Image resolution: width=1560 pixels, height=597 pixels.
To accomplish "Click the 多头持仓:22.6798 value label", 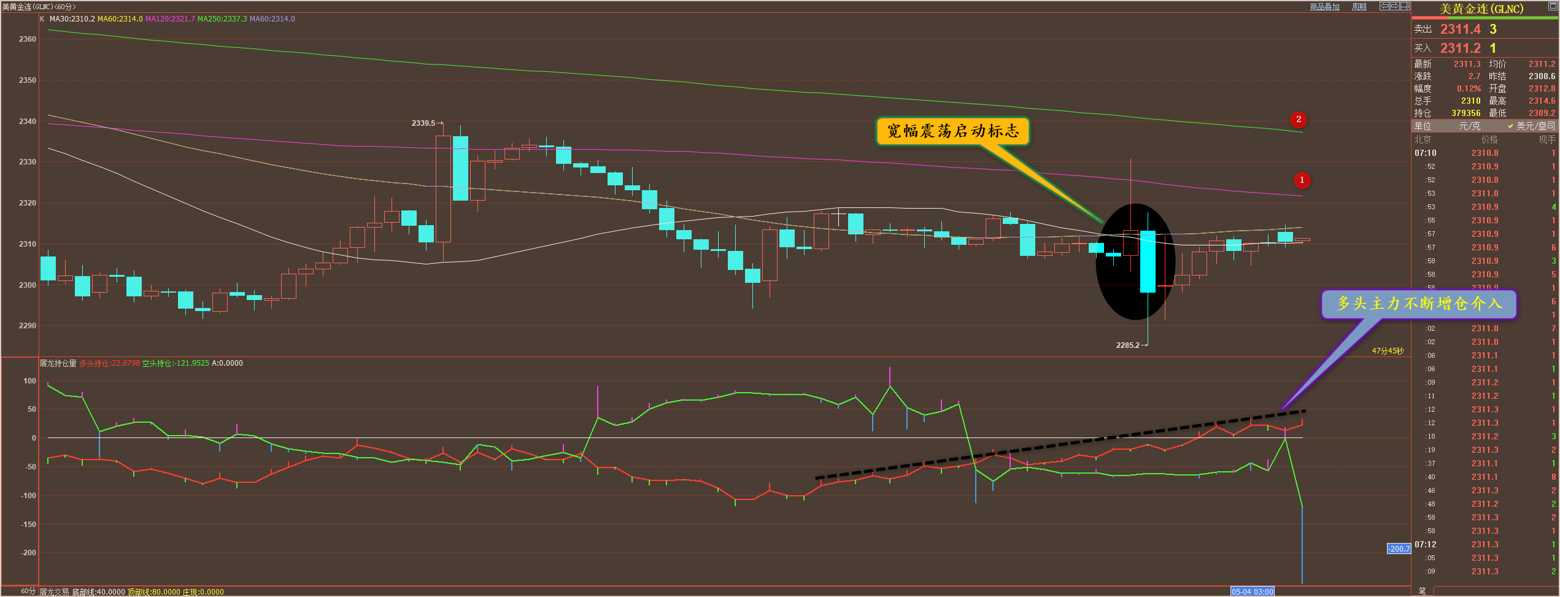I will (110, 363).
